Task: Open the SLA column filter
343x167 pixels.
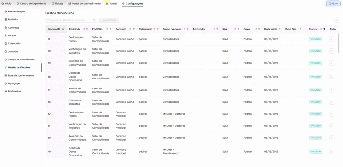Action: pyautogui.click(x=238, y=29)
